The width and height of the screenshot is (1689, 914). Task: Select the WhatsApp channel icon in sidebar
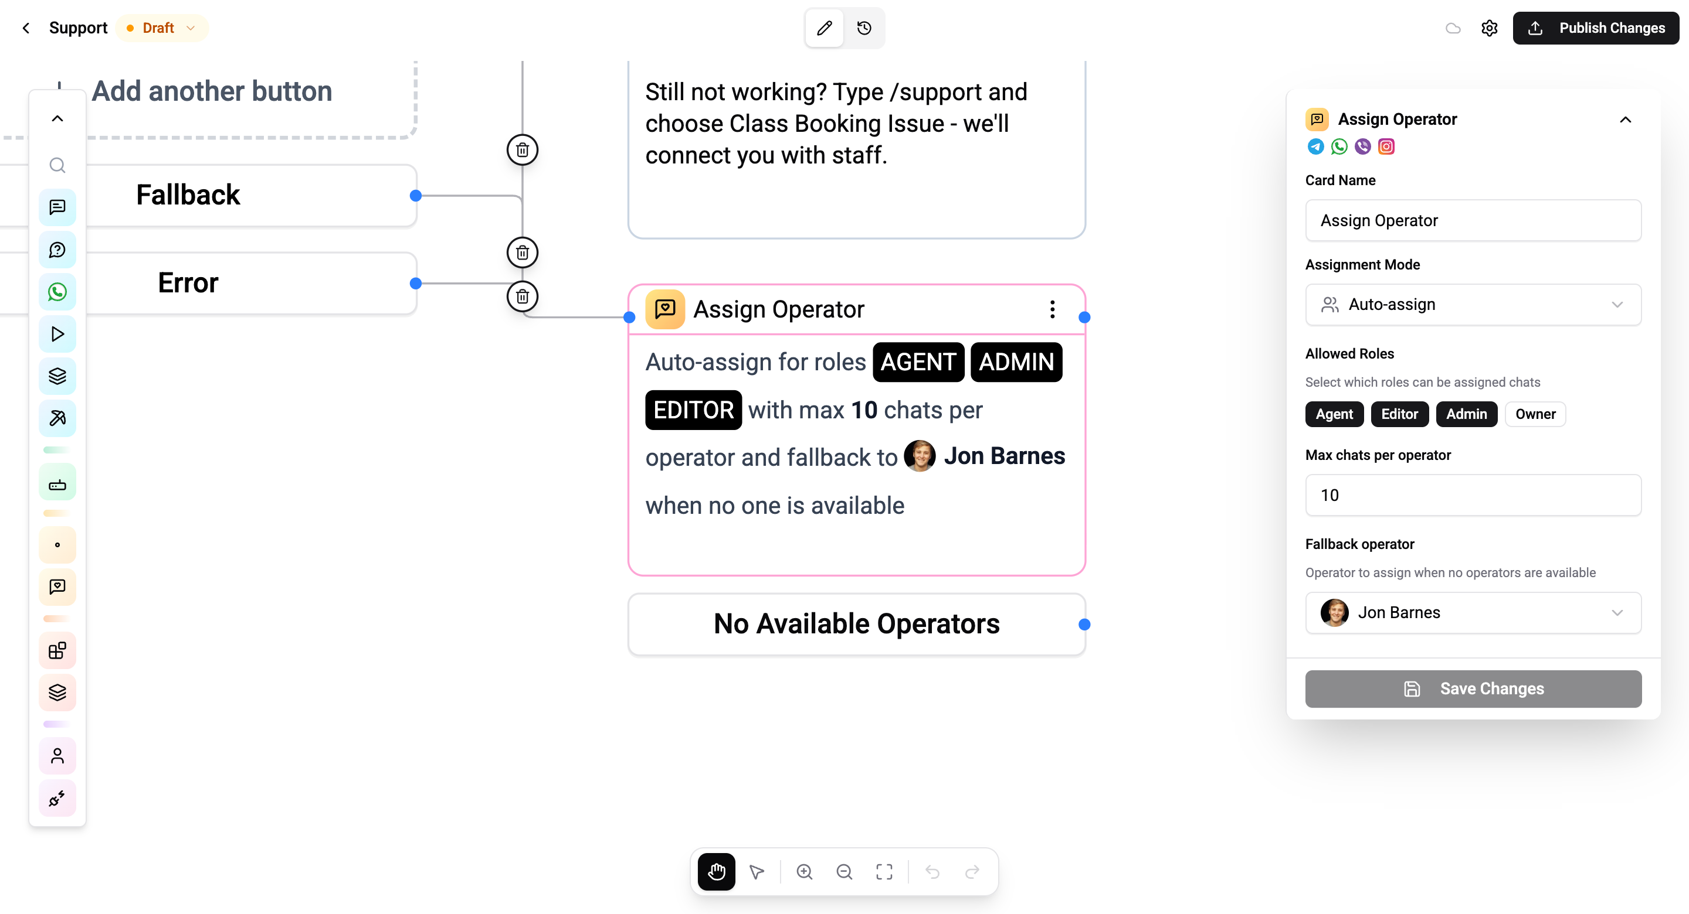click(x=57, y=292)
